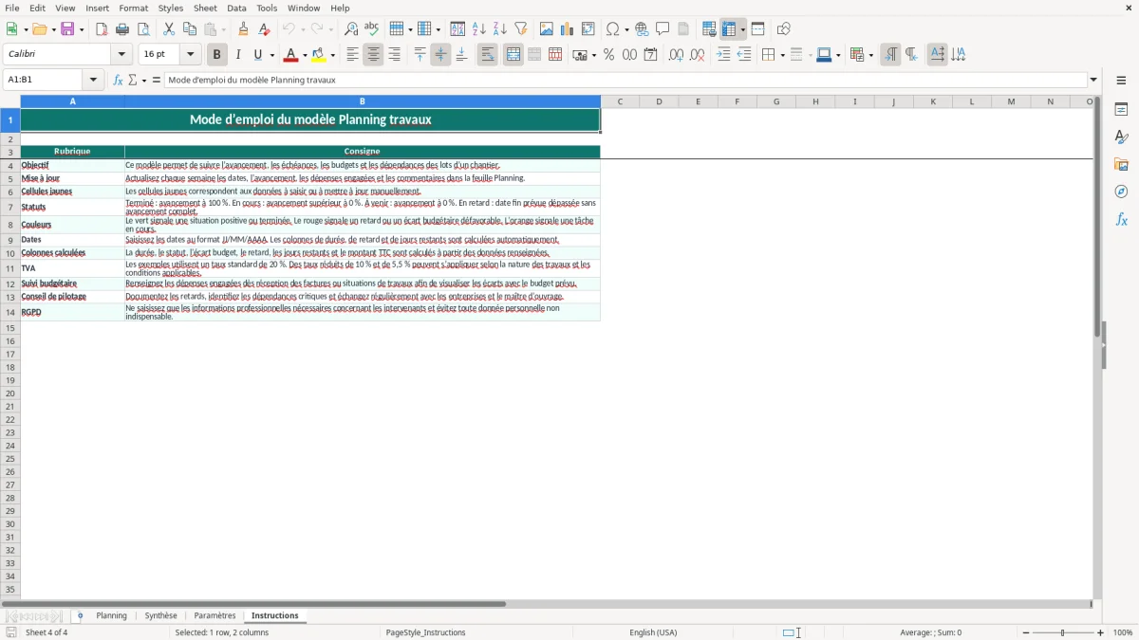Insert a chart
Screen dimensions: 1139x640
568,29
